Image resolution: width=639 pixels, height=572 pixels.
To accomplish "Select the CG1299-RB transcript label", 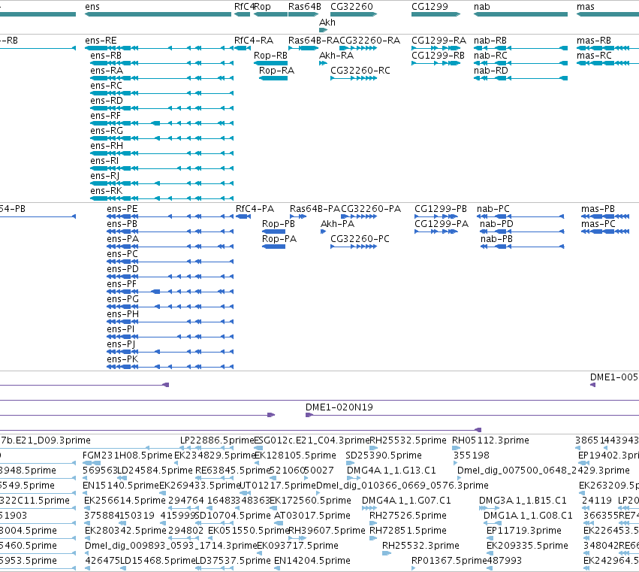I will (438, 56).
